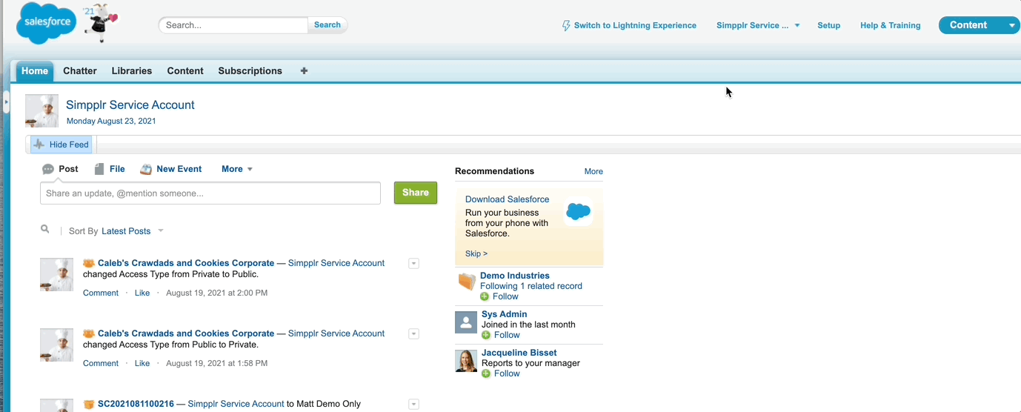The image size is (1021, 412).
Task: Open the Help & Training link
Action: [891, 25]
